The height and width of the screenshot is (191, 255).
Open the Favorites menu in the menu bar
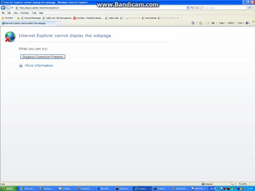[24, 13]
